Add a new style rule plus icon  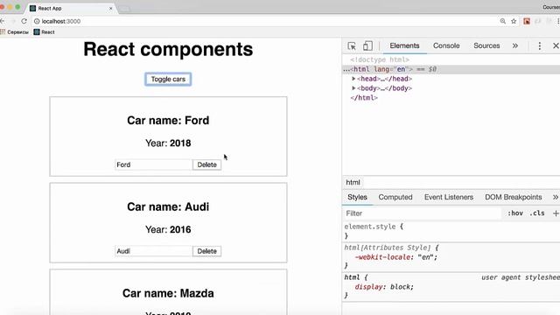pos(556,213)
